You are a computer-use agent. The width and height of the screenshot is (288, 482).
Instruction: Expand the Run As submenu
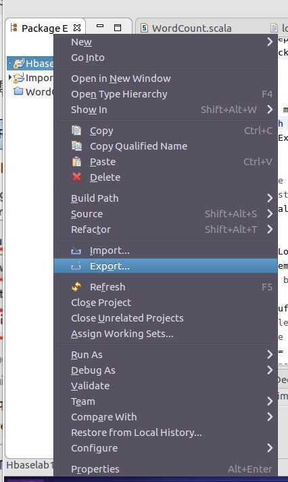(x=270, y=355)
